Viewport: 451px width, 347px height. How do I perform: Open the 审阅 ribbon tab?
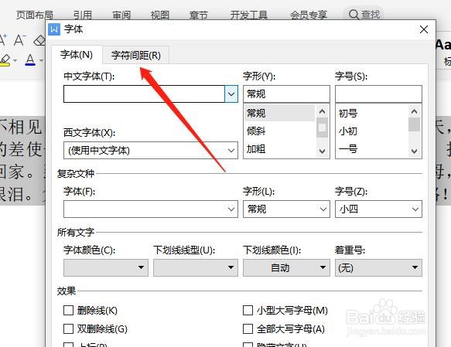pos(121,15)
